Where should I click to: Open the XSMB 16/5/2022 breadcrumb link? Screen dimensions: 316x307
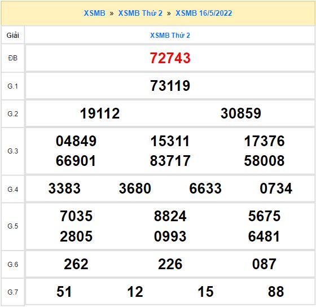(x=204, y=14)
